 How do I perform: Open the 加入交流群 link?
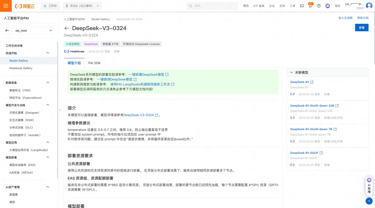pos(345,18)
